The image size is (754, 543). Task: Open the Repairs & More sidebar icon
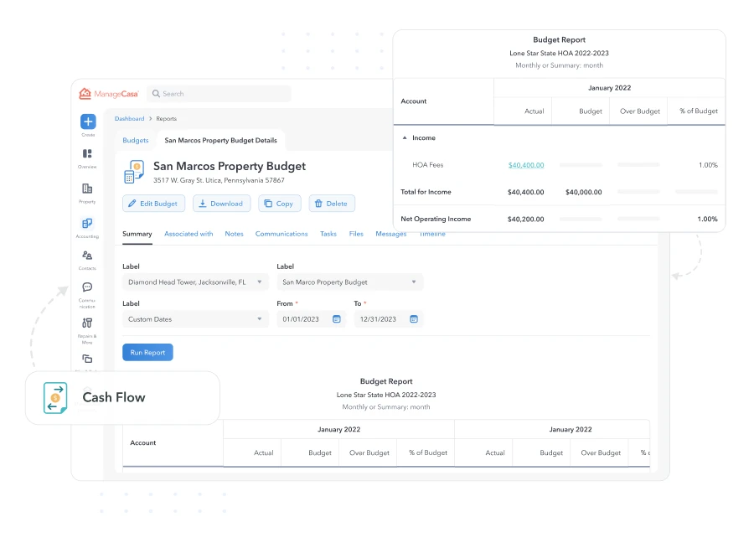click(87, 323)
